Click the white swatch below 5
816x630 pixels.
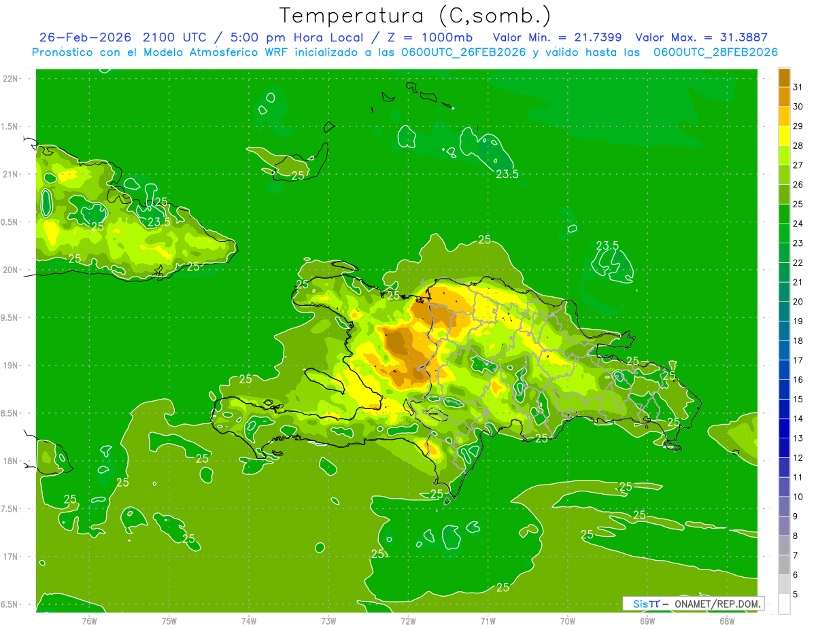[784, 603]
